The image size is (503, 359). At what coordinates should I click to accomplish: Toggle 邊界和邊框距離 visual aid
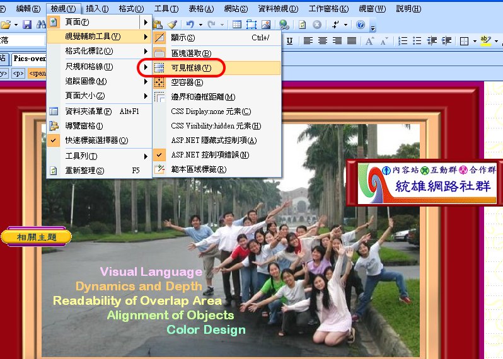point(217,97)
